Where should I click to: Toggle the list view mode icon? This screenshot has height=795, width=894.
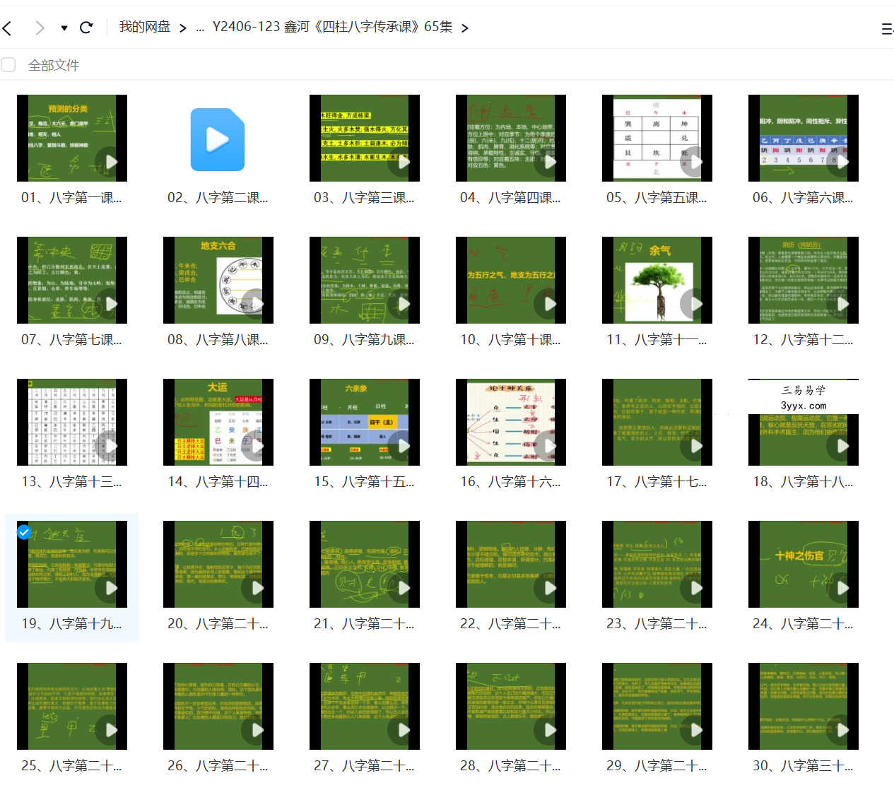click(x=888, y=28)
